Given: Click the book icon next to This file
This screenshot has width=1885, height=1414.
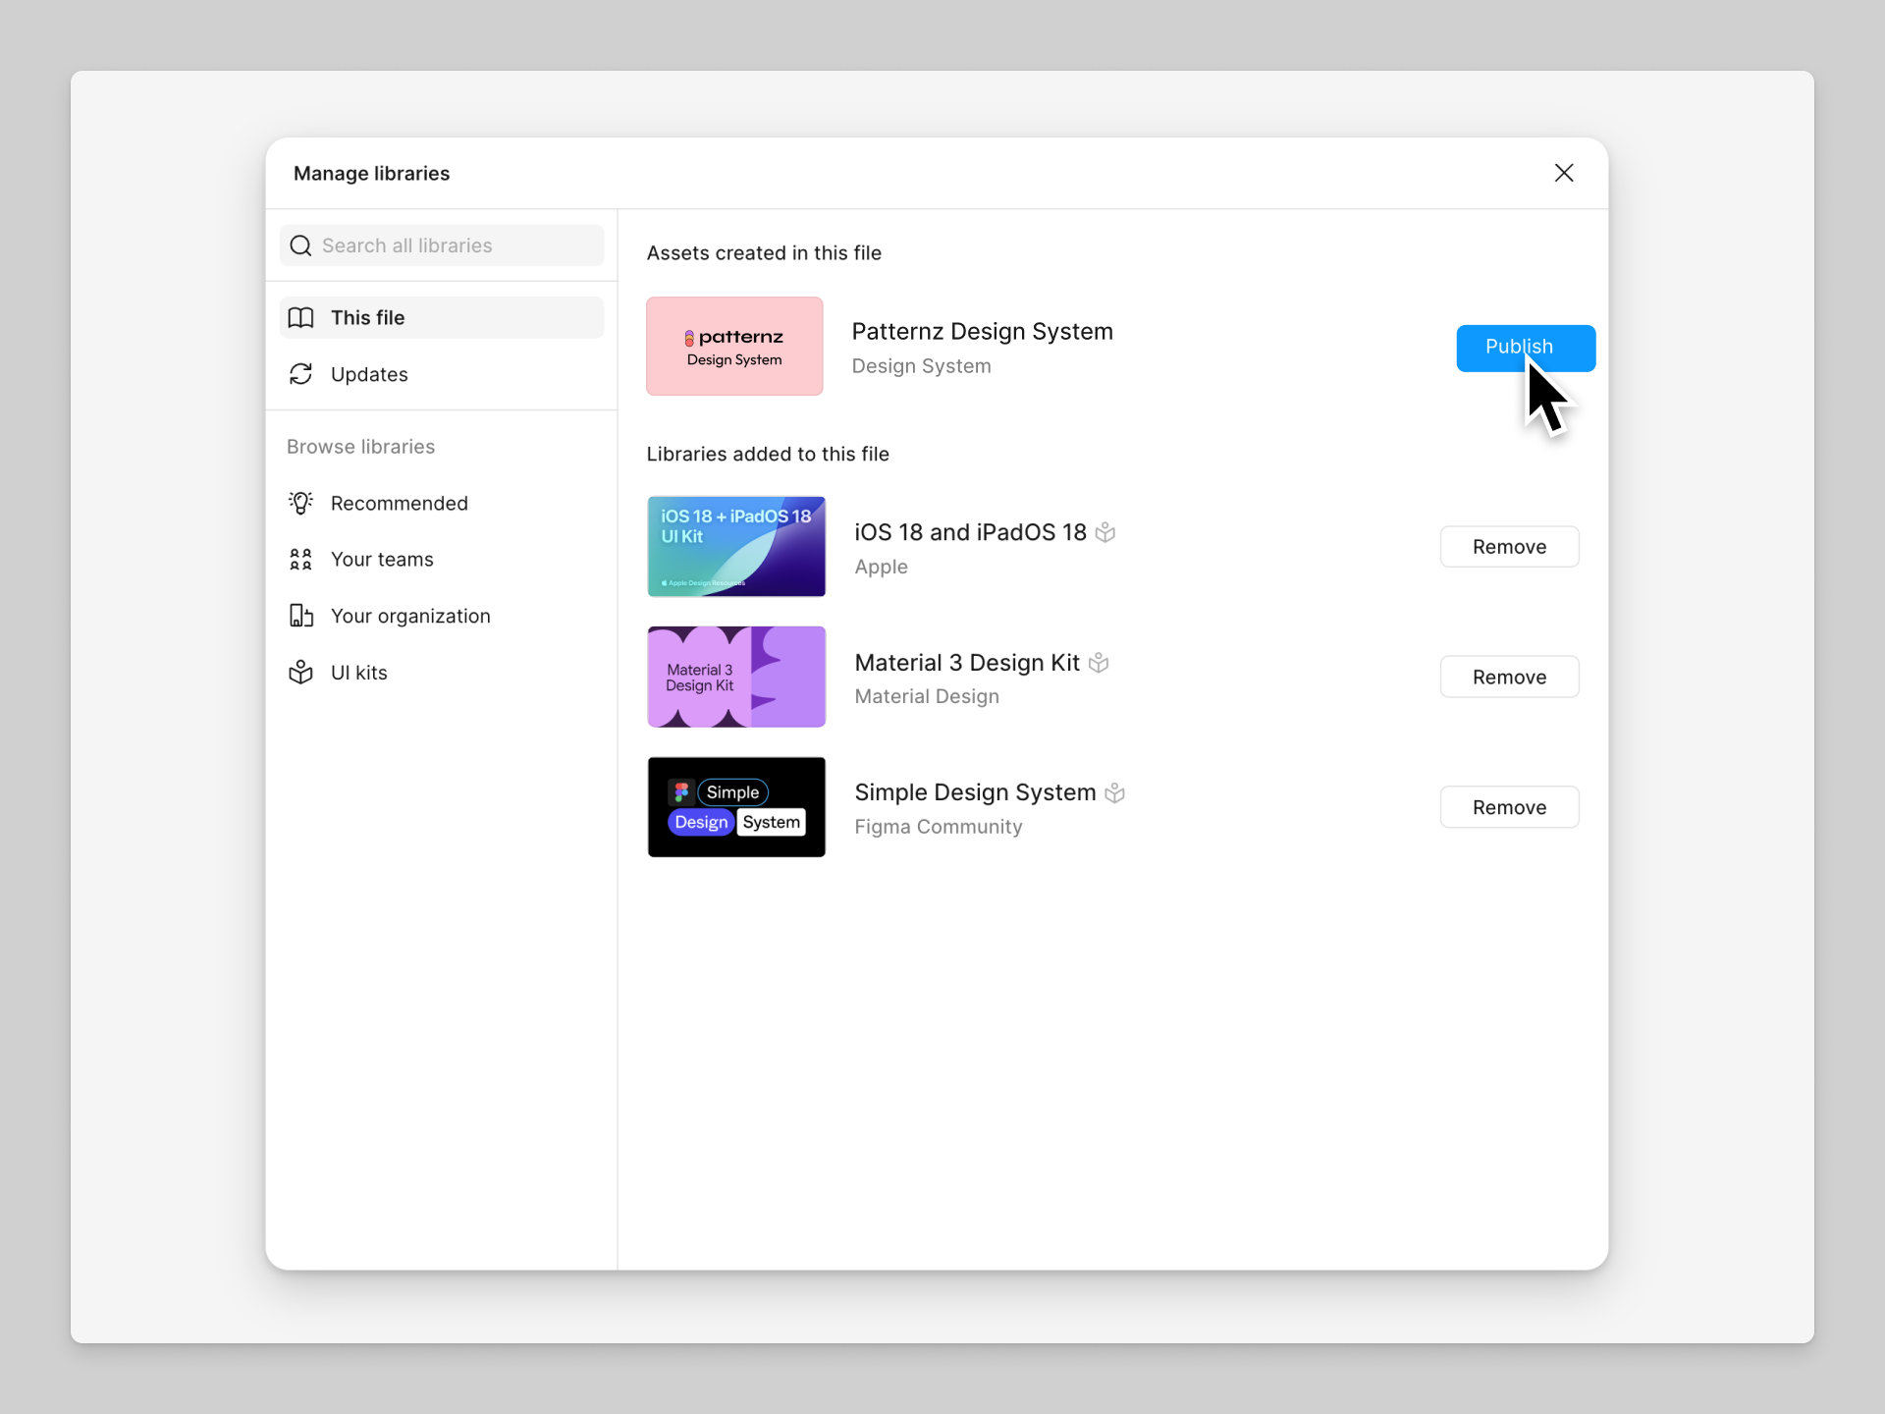Looking at the screenshot, I should (301, 317).
